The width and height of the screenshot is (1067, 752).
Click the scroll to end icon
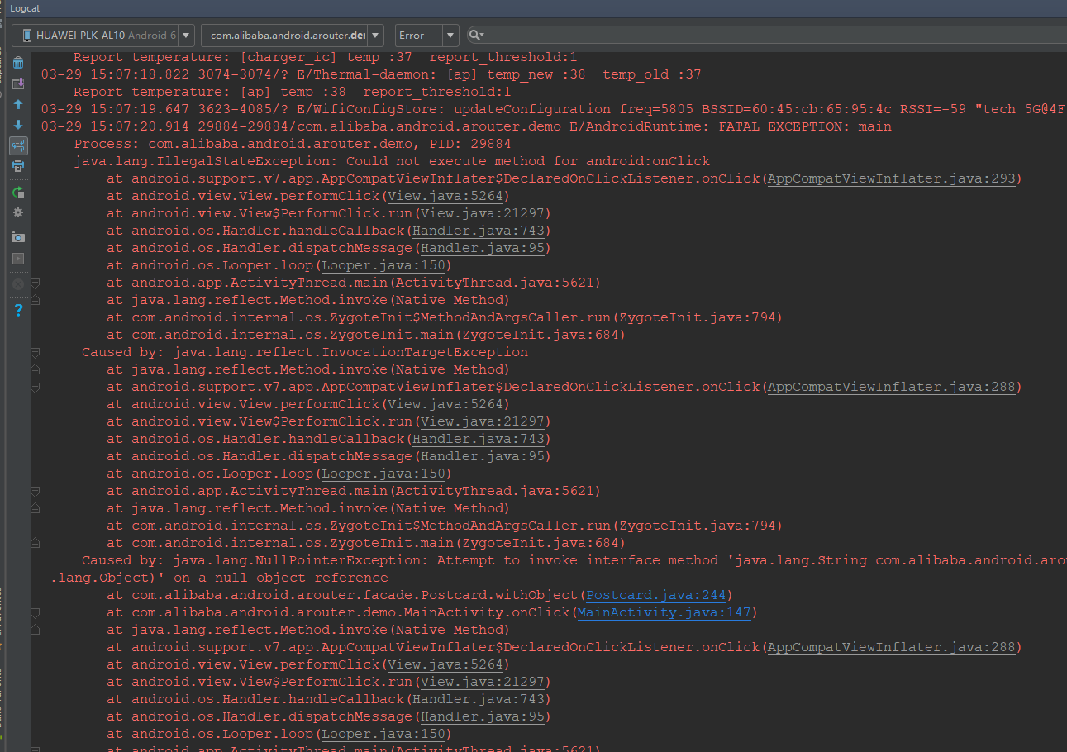[18, 83]
